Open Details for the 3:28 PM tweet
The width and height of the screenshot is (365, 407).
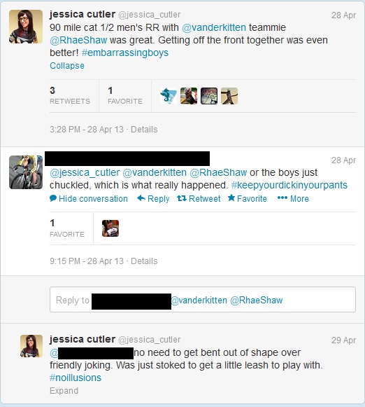point(144,130)
